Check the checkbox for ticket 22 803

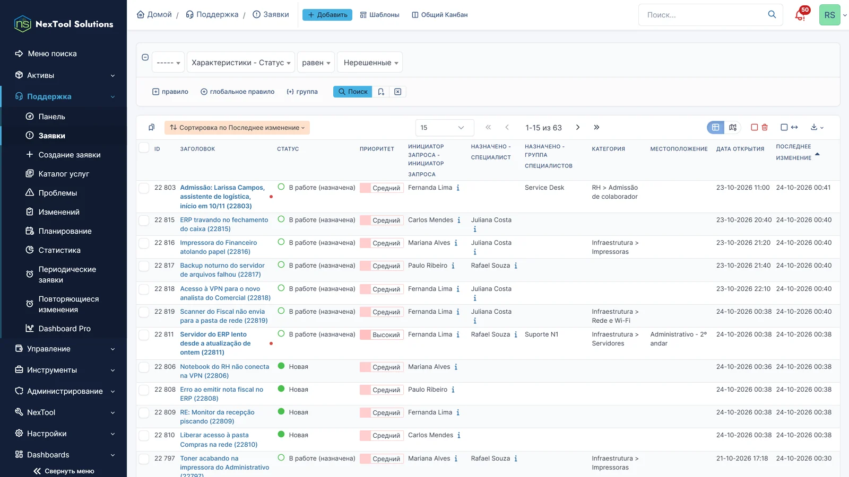pyautogui.click(x=144, y=188)
